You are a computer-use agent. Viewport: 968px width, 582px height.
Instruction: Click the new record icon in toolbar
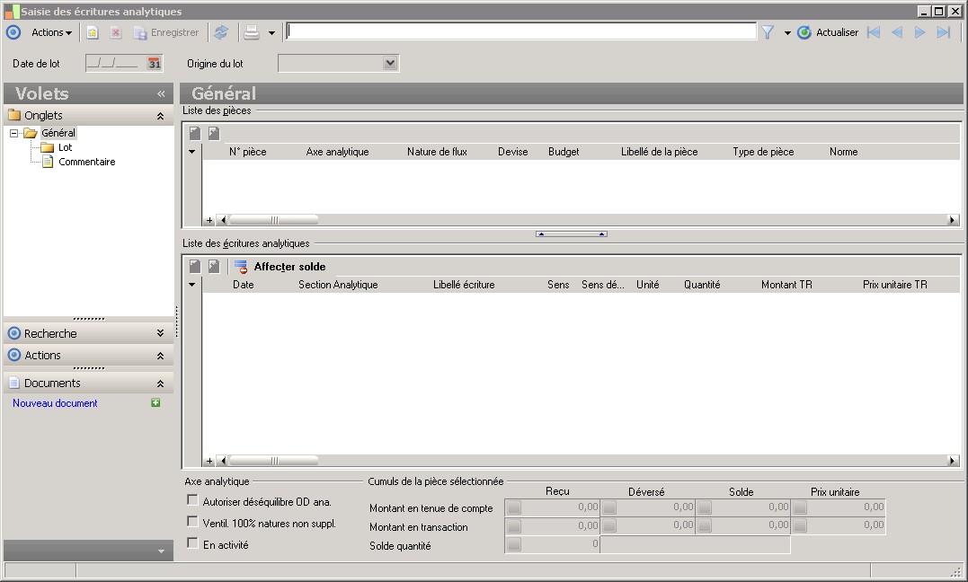pyautogui.click(x=92, y=32)
